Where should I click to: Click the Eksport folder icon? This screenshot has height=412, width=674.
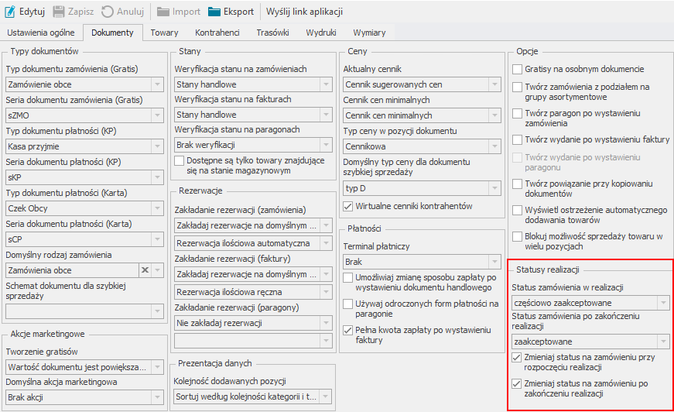[214, 12]
